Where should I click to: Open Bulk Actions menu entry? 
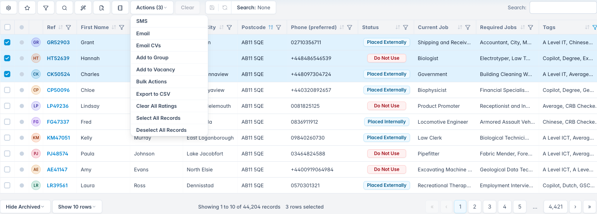(x=169, y=81)
